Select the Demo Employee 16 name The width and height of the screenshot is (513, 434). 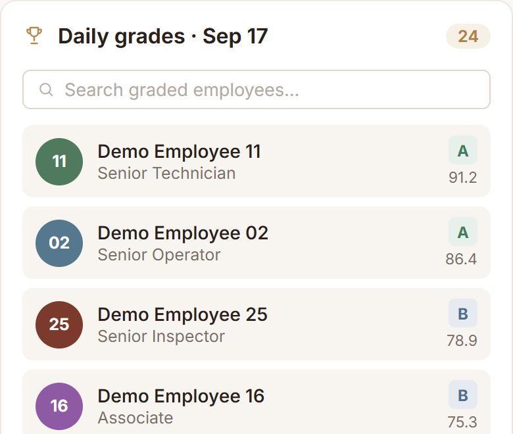(181, 396)
